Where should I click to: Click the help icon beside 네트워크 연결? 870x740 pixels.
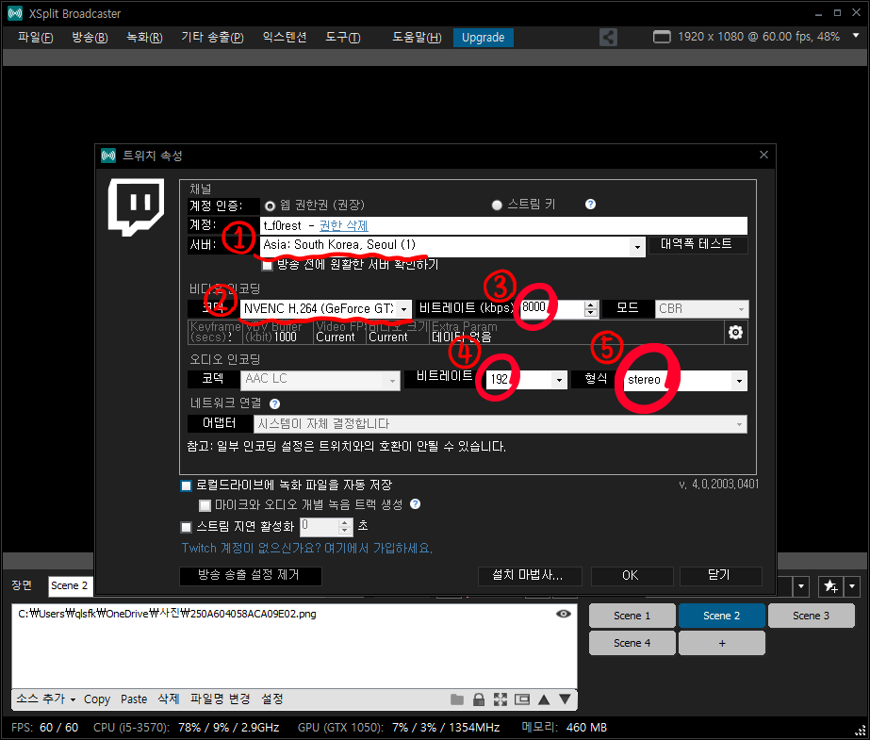point(274,403)
